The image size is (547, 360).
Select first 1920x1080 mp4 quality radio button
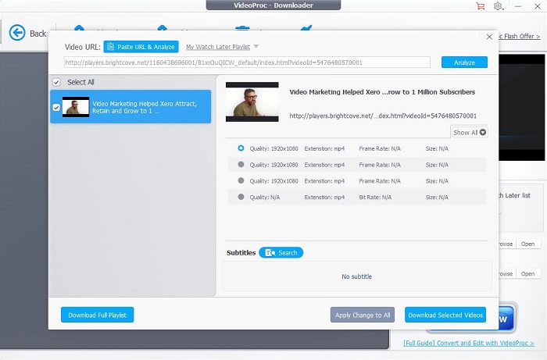[241, 148]
